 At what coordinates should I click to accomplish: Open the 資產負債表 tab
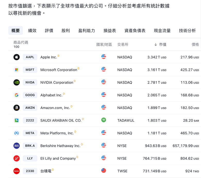pos(135,31)
